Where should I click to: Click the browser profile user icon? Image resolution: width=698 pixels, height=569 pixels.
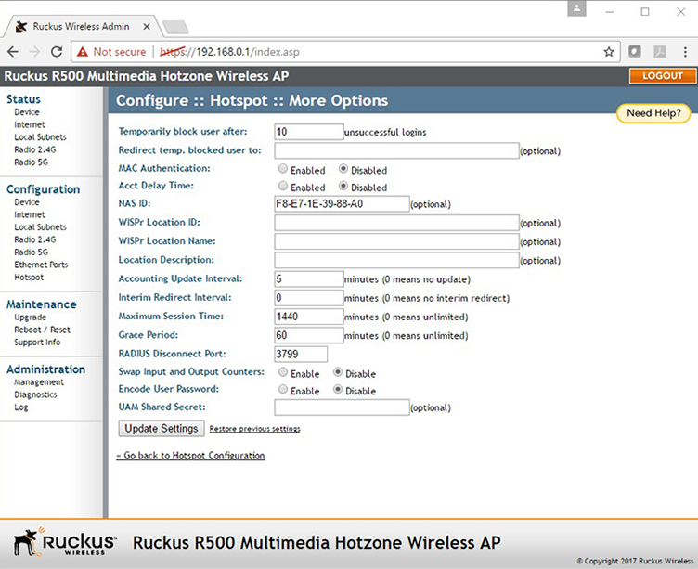[578, 9]
